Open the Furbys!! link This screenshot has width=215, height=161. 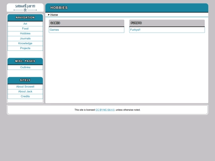point(135,30)
